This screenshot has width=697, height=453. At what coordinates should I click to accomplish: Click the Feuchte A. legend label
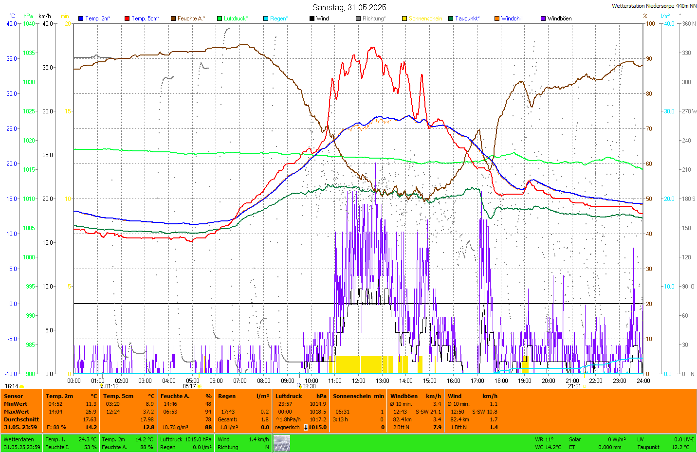[x=191, y=18]
